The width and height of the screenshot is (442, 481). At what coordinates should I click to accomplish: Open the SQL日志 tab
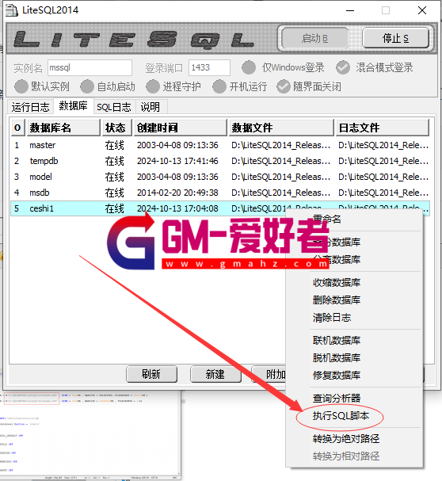point(114,107)
